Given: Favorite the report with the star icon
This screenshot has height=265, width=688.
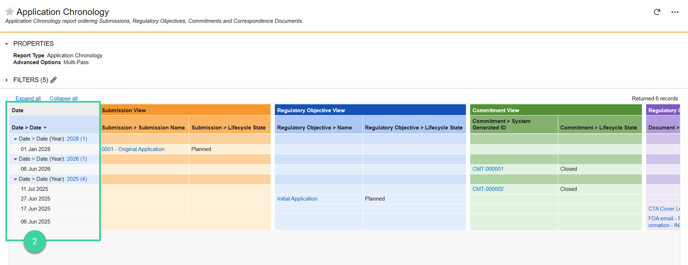Looking at the screenshot, I should (10, 12).
